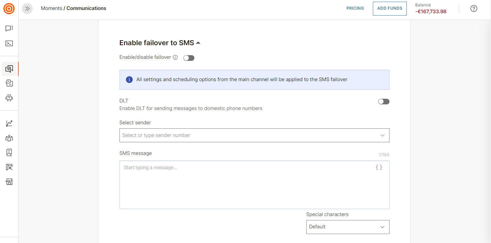Click the ADD FUNDS button
The width and height of the screenshot is (491, 243).
pyautogui.click(x=389, y=8)
